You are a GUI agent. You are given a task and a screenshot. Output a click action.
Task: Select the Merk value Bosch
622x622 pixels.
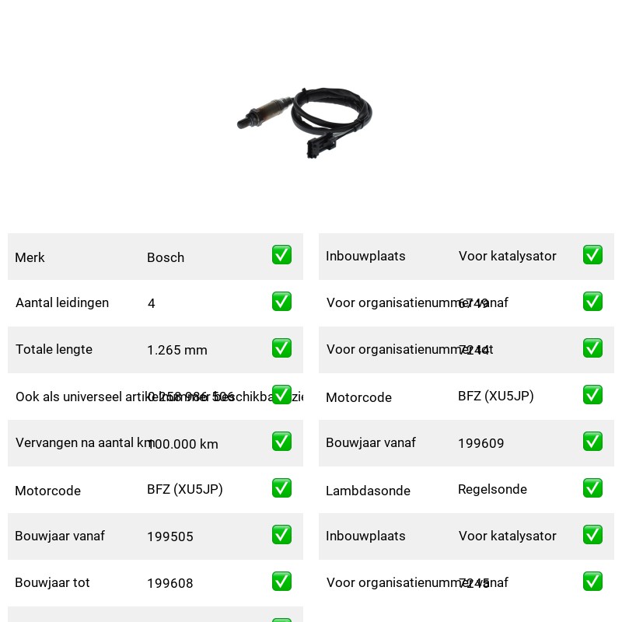(166, 257)
